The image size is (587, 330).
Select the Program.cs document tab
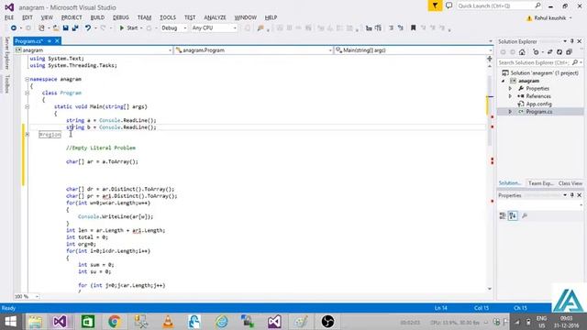28,41
